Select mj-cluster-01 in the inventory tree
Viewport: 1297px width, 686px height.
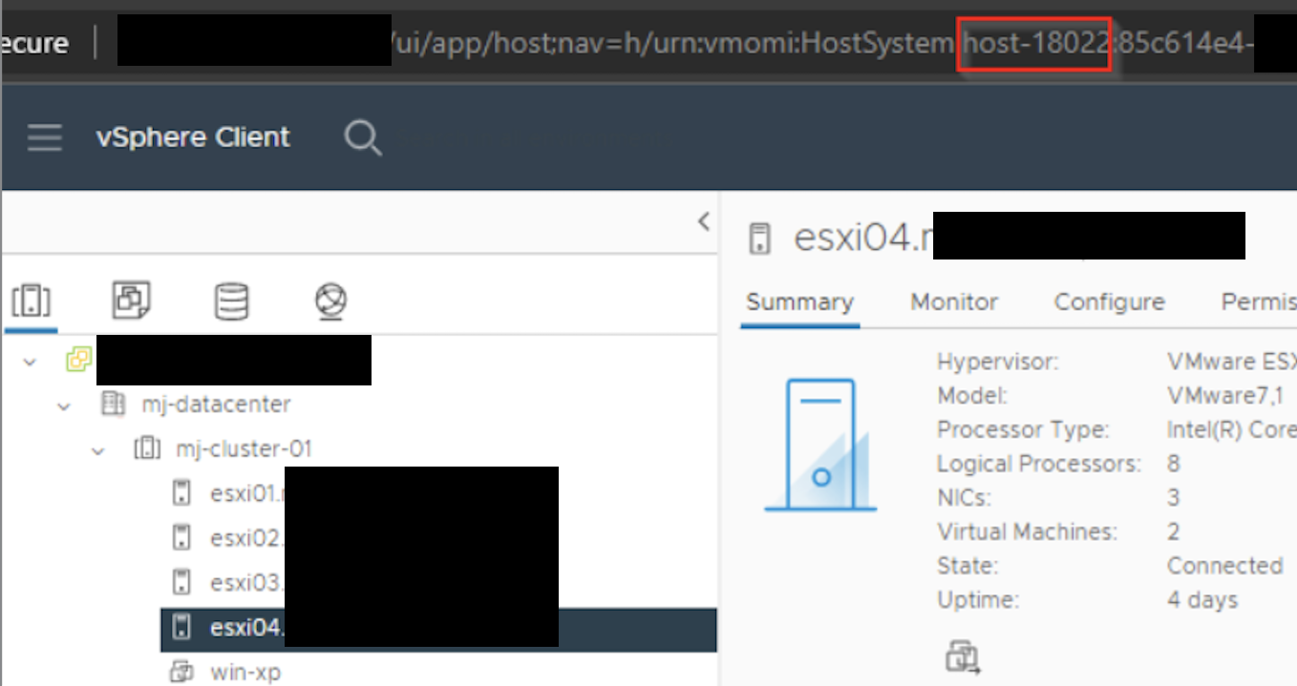[x=244, y=448]
